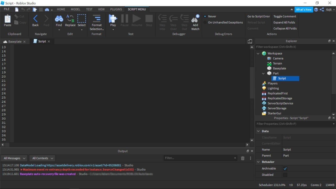
Task: Collapse the Part tree node
Action: point(263,73)
